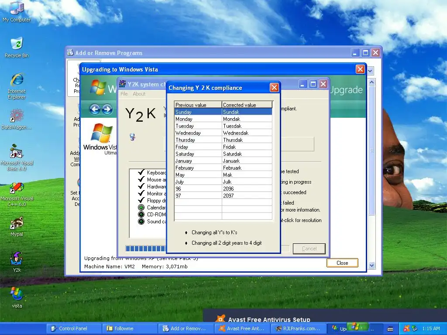Viewport: 447px width, 335px height.
Task: Click the Y2K system check title icon
Action: coord(123,84)
